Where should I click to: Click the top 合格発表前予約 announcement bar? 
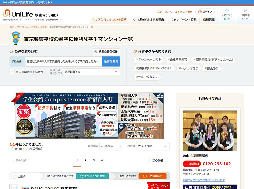click(127, 3)
